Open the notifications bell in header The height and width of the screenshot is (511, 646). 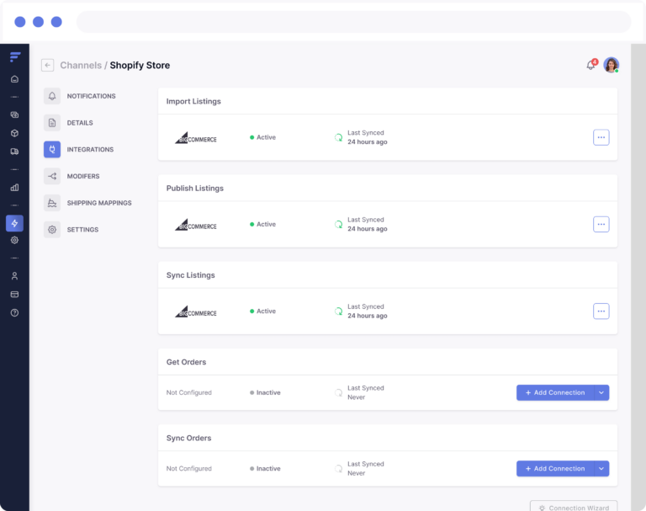point(590,65)
